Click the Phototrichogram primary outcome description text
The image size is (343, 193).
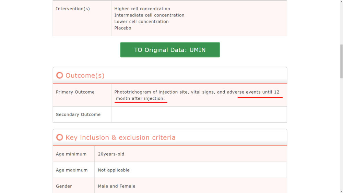pos(197,95)
